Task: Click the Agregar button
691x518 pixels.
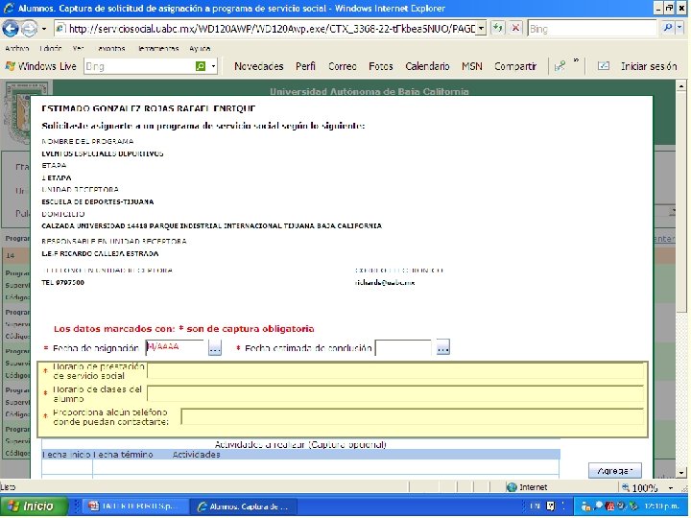Action: [615, 471]
